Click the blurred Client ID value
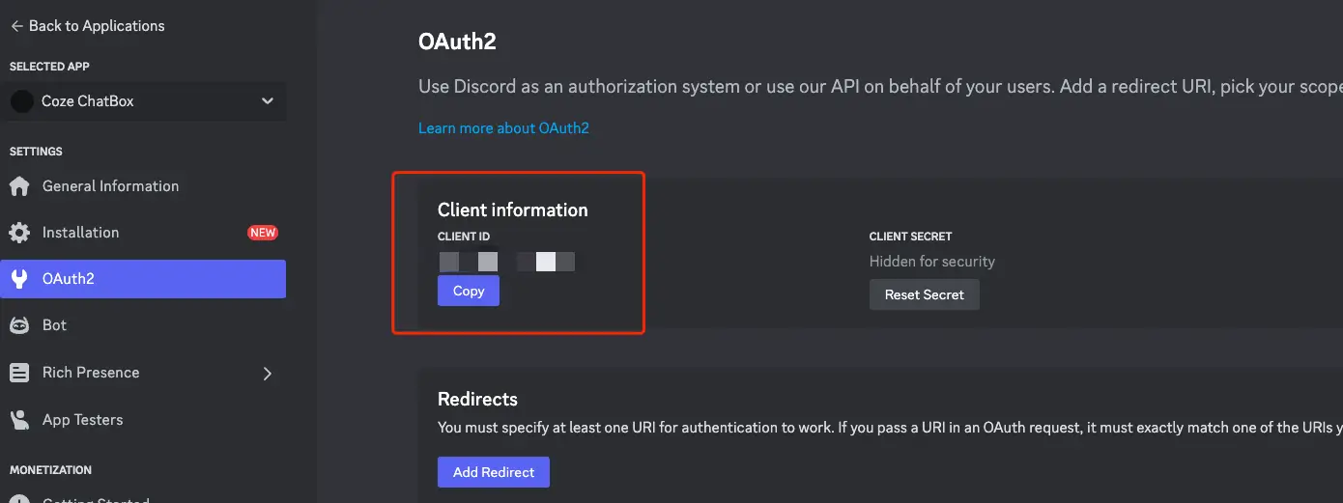1343x503 pixels. click(507, 261)
